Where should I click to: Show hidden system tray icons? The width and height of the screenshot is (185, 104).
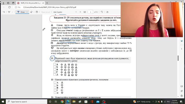[153, 102]
